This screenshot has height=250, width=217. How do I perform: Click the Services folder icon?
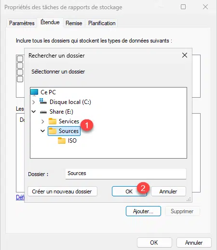(x=53, y=121)
